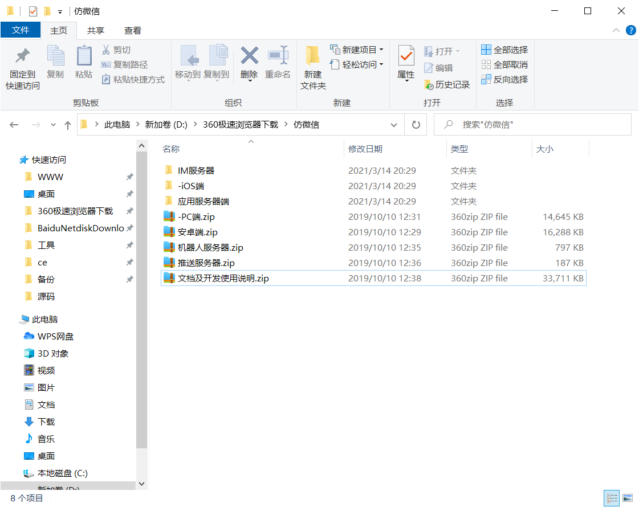Click the Edit (编辑) ribbon item
The image size is (639, 507).
pos(438,68)
